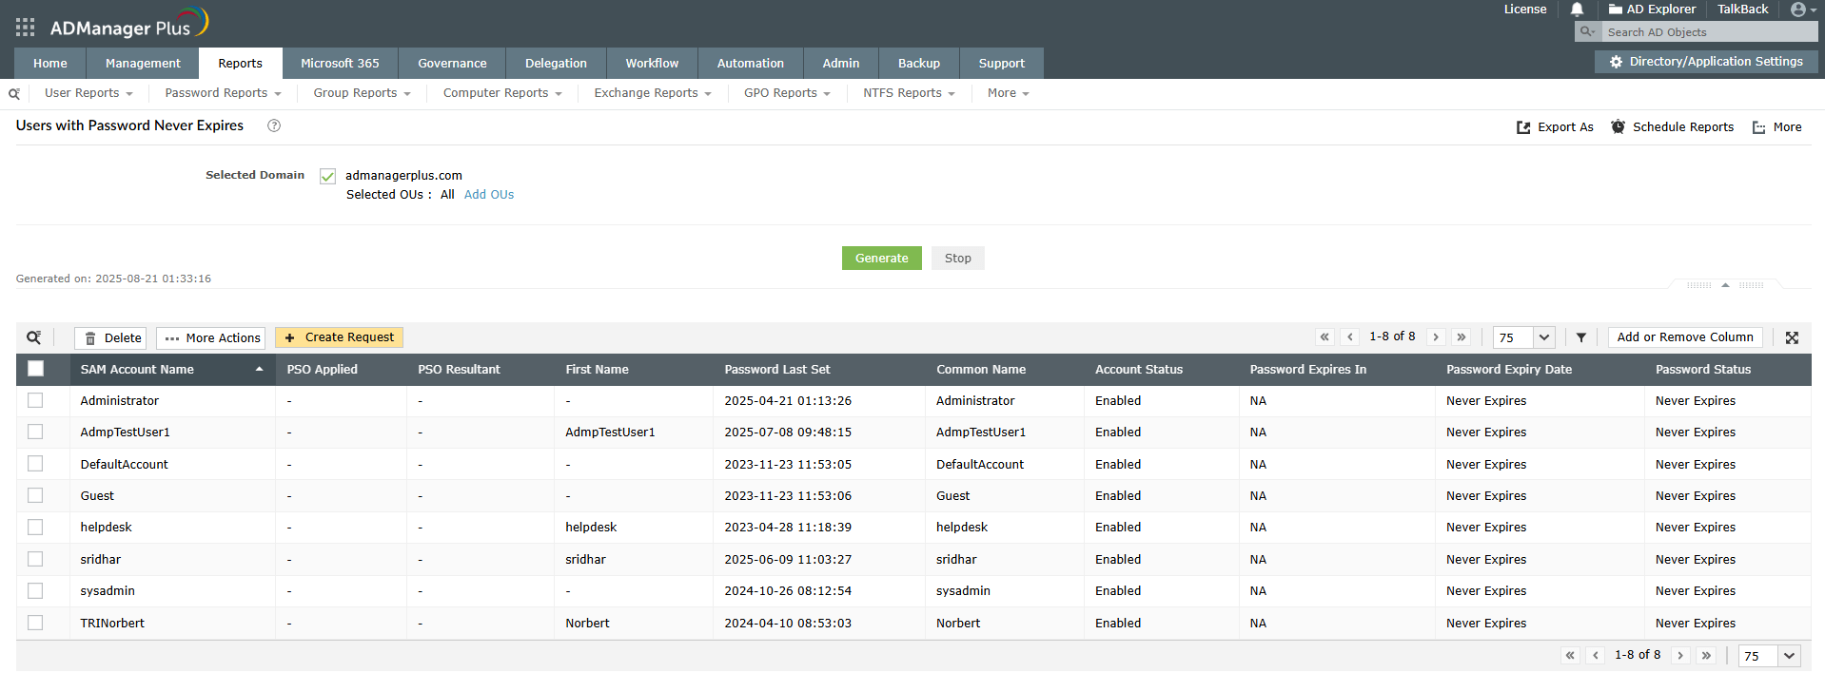This screenshot has height=692, width=1825.
Task: Go to next page using top pager
Action: 1436,337
